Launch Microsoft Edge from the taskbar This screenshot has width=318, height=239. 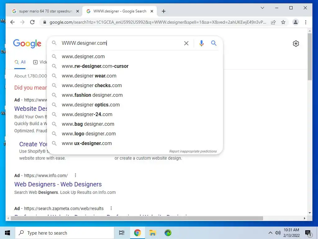pyautogui.click(x=168, y=233)
